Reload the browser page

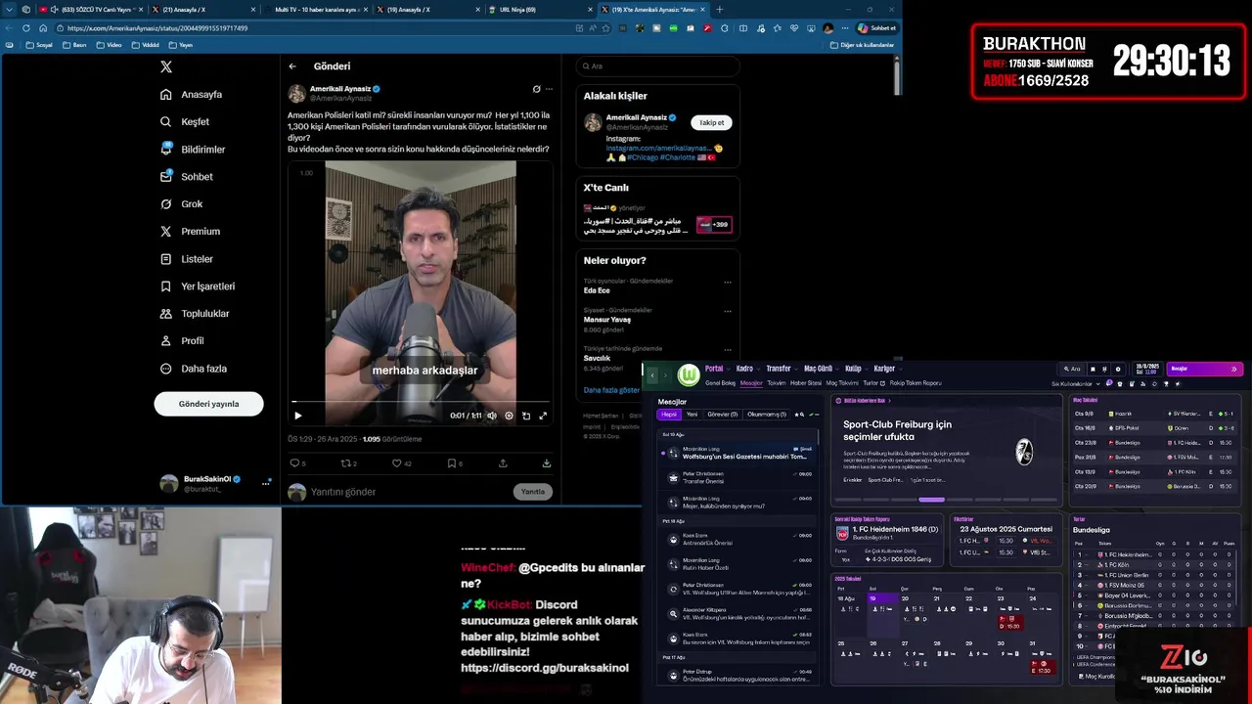(x=25, y=28)
